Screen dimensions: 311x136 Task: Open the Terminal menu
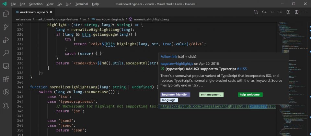click(82, 4)
